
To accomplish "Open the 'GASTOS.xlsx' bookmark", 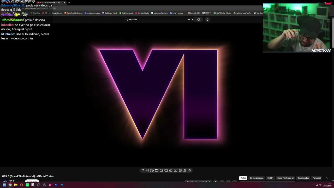I will [x=222, y=13].
